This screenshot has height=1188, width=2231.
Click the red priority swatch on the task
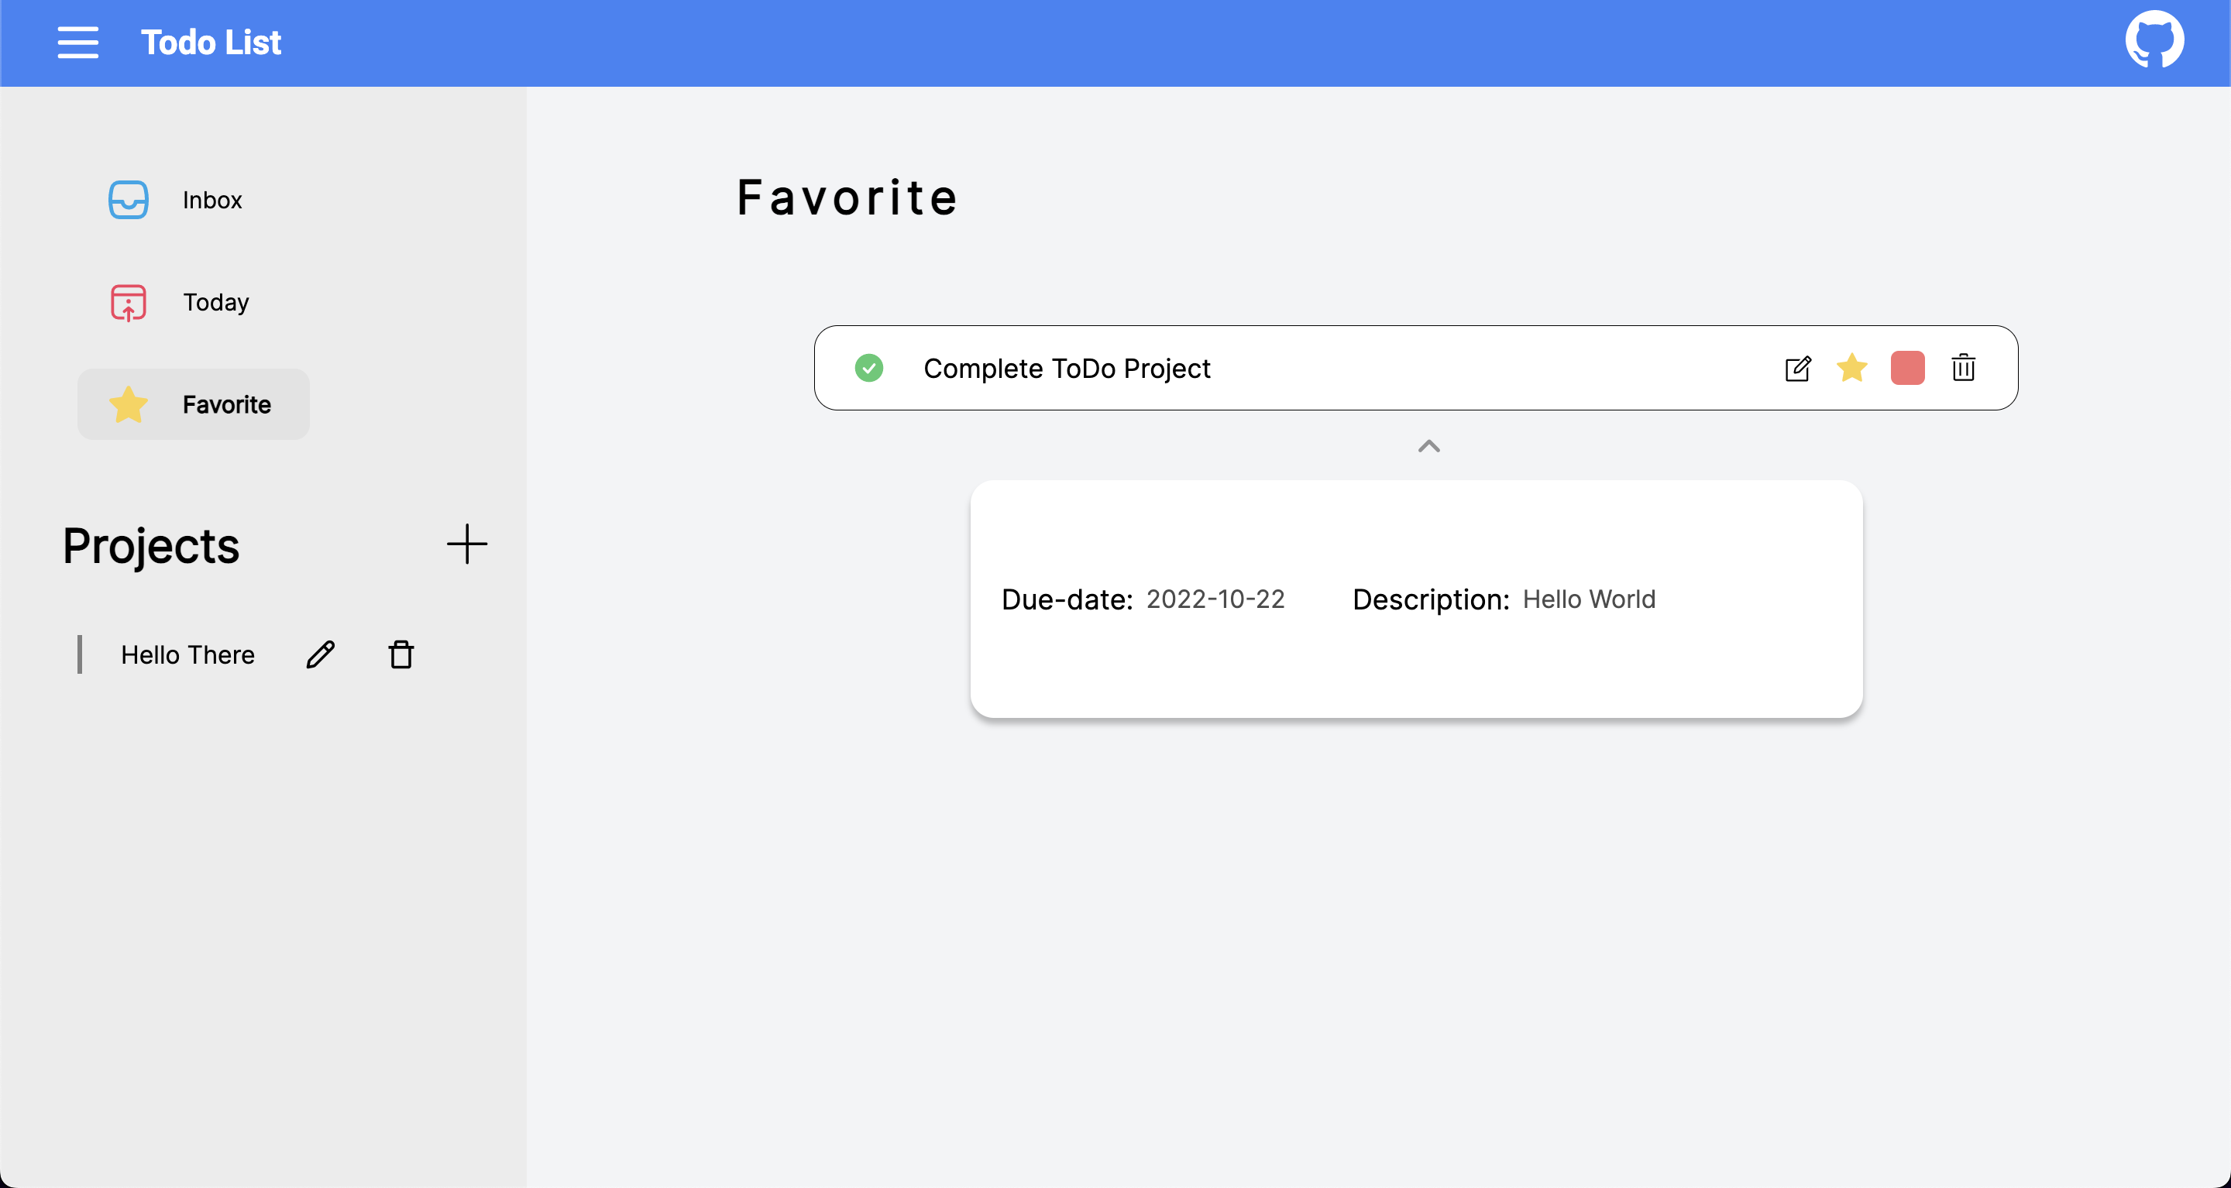(1908, 368)
